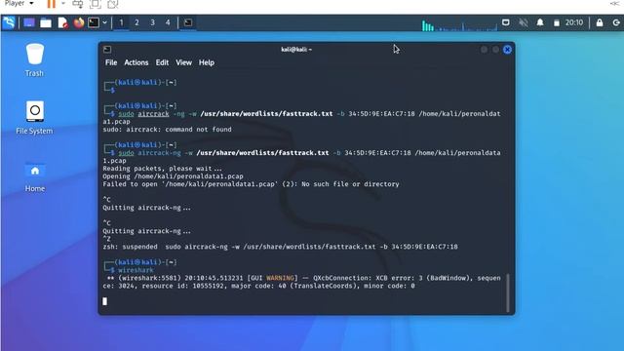Open the Home folder desktop icon
The height and width of the screenshot is (351, 624).
35,177
